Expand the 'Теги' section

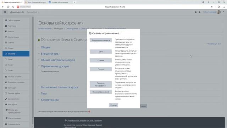[44, 94]
